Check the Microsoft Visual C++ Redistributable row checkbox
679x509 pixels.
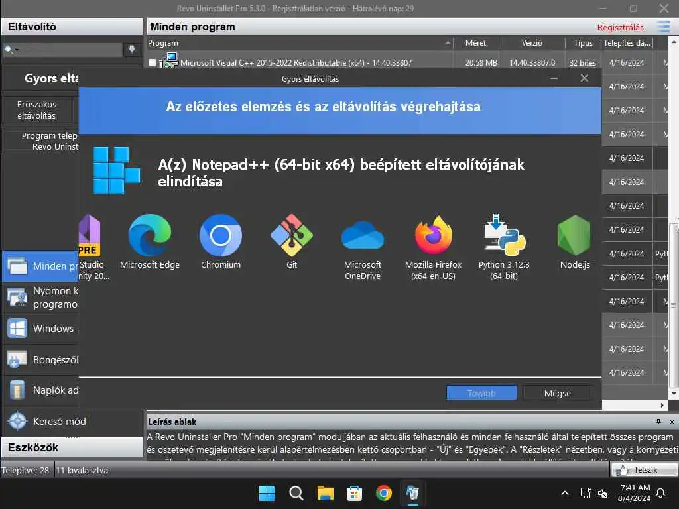tap(152, 63)
